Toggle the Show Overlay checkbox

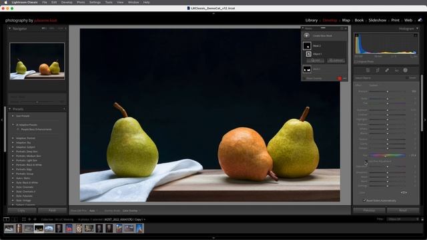(304, 79)
